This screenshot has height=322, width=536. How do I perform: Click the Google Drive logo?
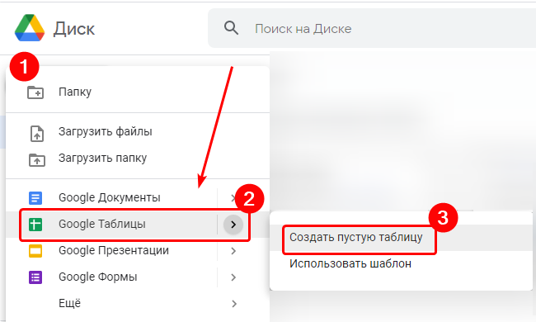click(30, 28)
